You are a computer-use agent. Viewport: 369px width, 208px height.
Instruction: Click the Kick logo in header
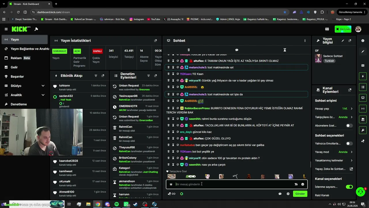tap(21, 29)
